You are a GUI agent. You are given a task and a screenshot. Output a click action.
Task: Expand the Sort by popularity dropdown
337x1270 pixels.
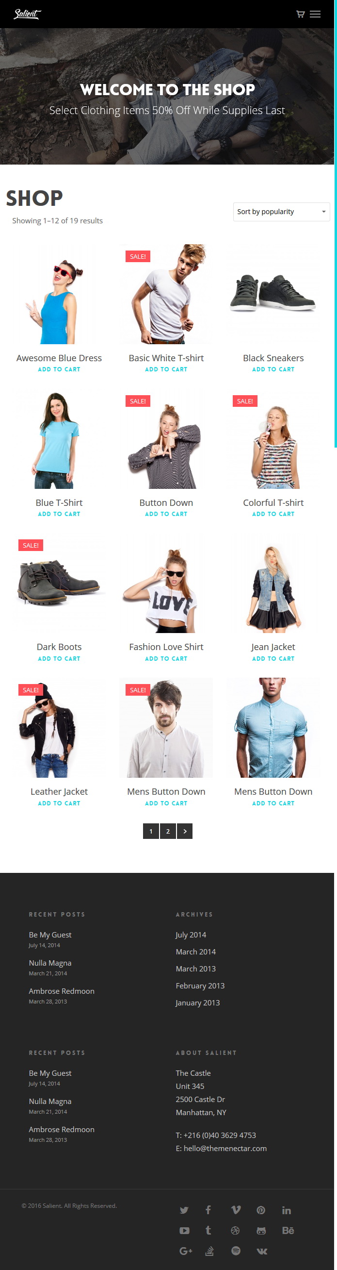pyautogui.click(x=281, y=212)
